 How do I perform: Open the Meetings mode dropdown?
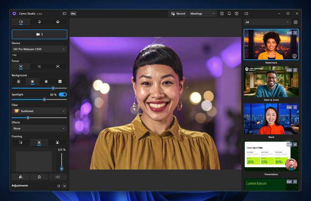pos(203,13)
